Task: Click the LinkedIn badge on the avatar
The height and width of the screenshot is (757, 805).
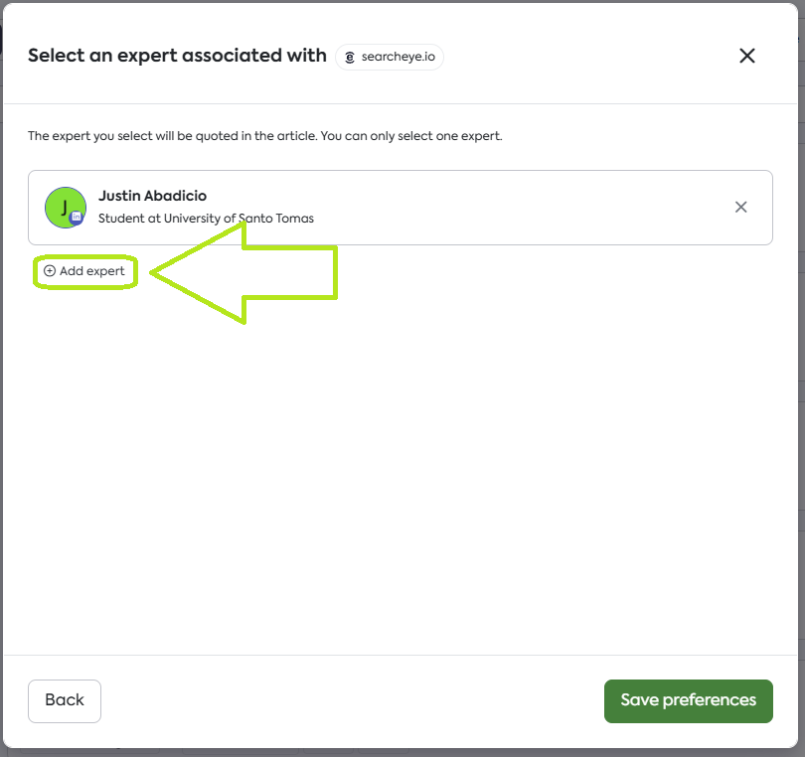Action: [77, 218]
